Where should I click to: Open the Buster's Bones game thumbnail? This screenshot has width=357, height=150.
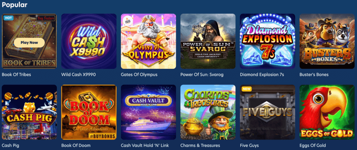coord(327,41)
